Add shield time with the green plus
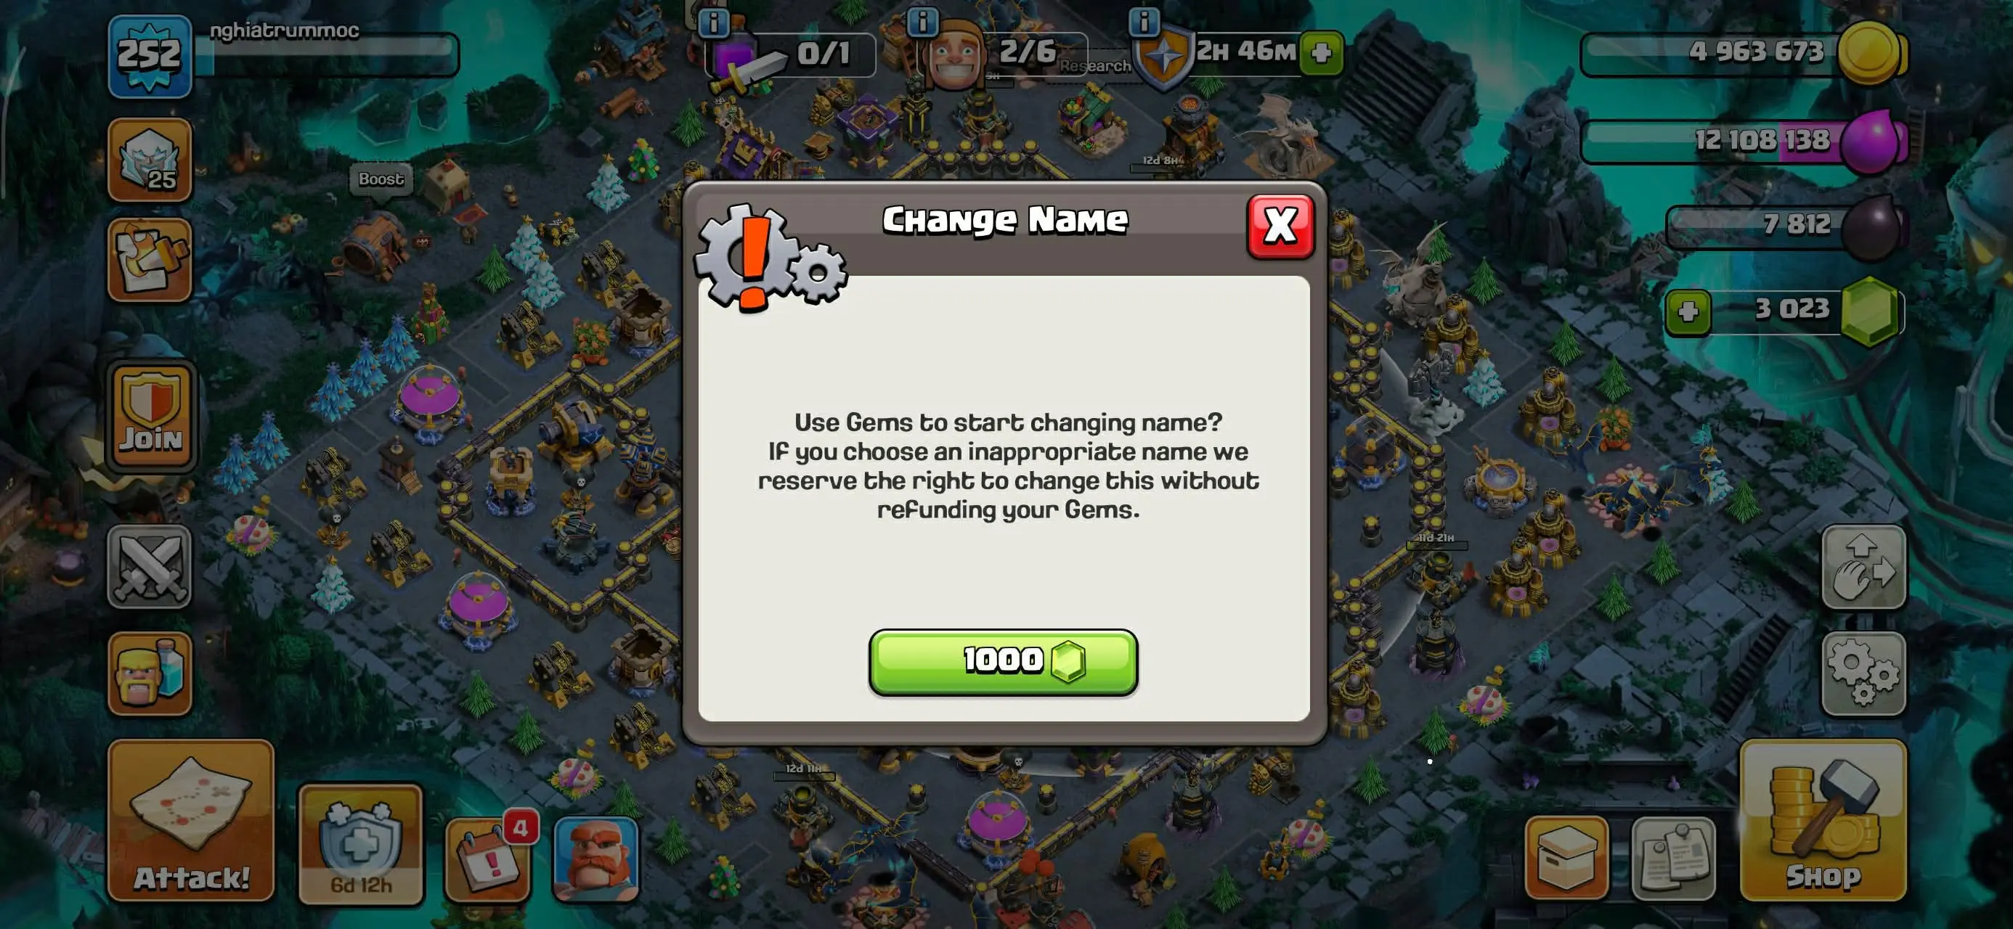2013x929 pixels. pyautogui.click(x=1322, y=52)
